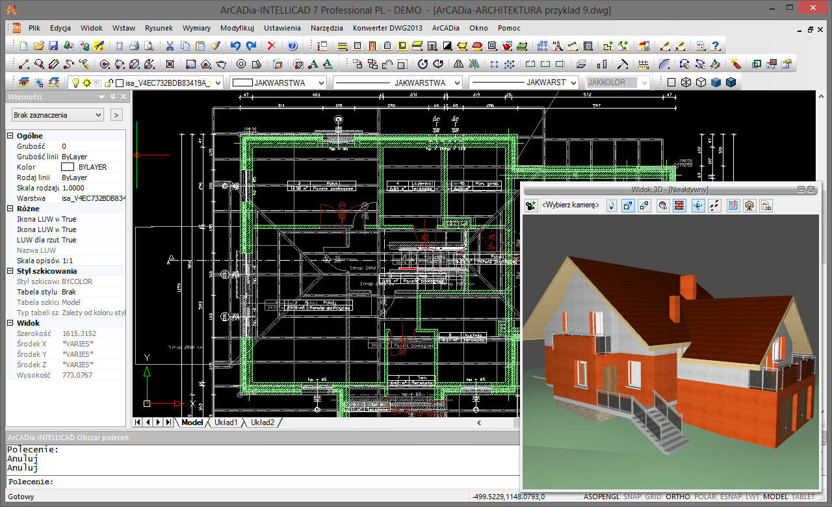Insert a window with the arched window icon
This screenshot has height=507, width=832.
point(387,46)
